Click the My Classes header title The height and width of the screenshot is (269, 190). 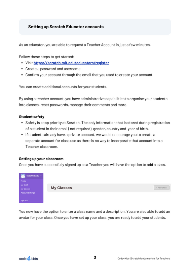coord(61,188)
